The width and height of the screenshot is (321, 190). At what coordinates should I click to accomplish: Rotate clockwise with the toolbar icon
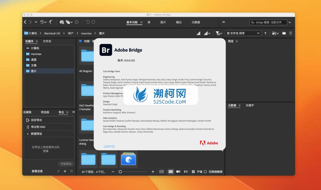[x=94, y=22]
